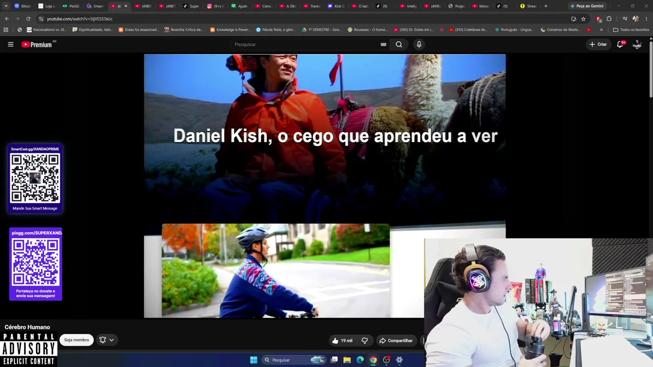The width and height of the screenshot is (653, 367).
Task: Start voice search with the microphone
Action: 419,44
